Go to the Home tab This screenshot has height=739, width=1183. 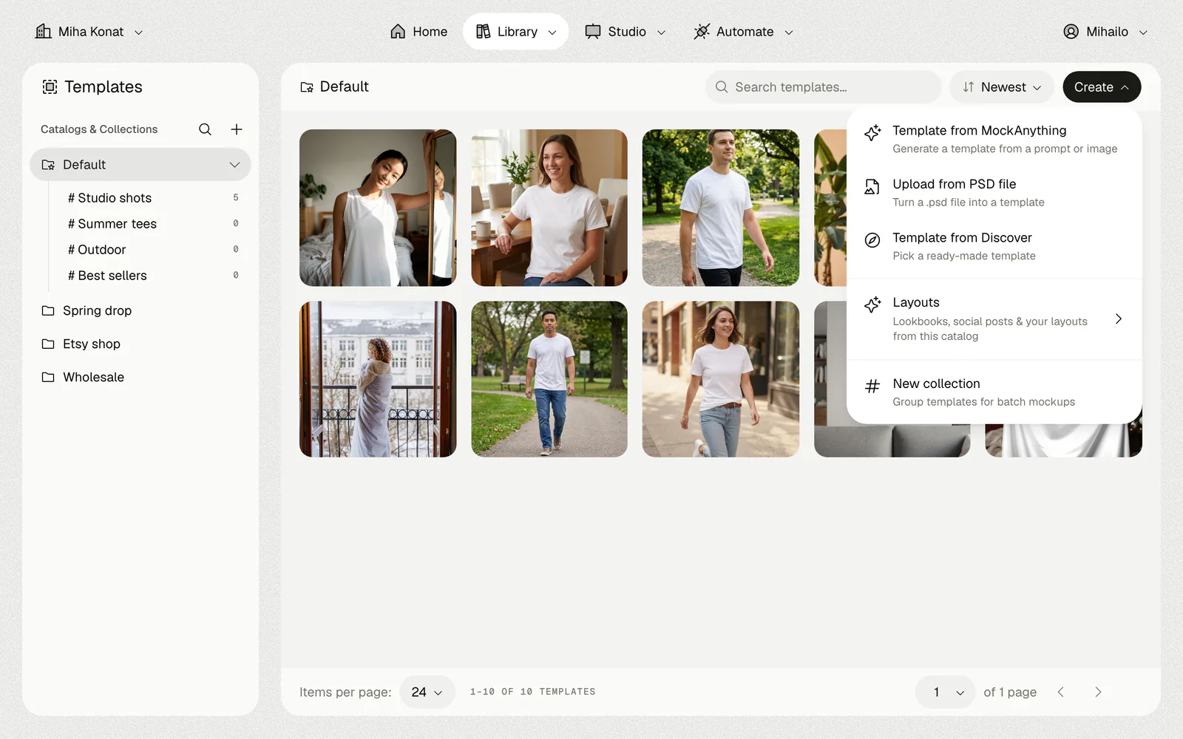(x=419, y=31)
